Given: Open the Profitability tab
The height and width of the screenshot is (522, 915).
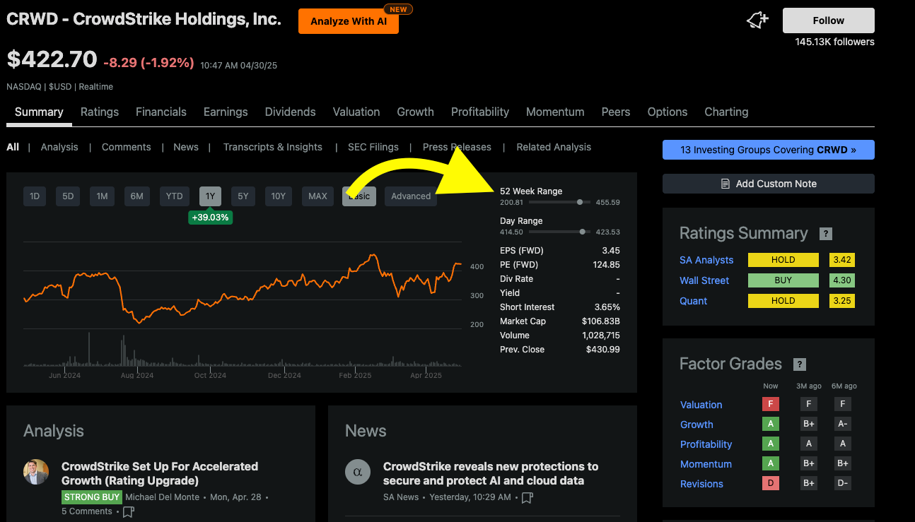Looking at the screenshot, I should tap(480, 112).
